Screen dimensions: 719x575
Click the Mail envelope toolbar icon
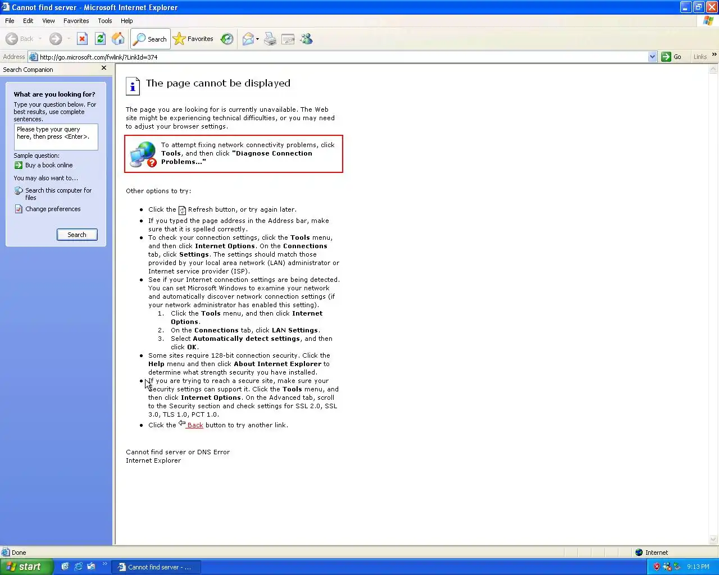pyautogui.click(x=248, y=39)
